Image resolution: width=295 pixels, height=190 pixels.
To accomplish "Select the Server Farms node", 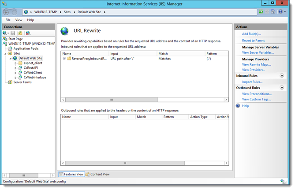I will point(22,82).
